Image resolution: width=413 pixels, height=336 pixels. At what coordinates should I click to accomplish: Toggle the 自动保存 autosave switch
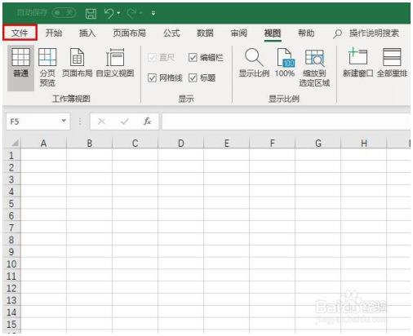coord(64,12)
